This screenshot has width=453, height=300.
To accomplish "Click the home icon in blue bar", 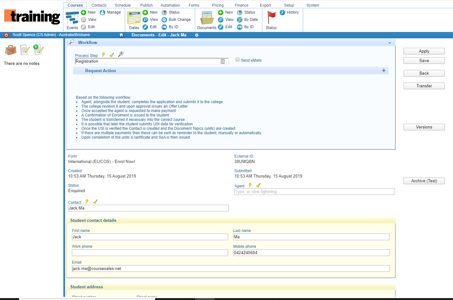I will pos(121,35).
